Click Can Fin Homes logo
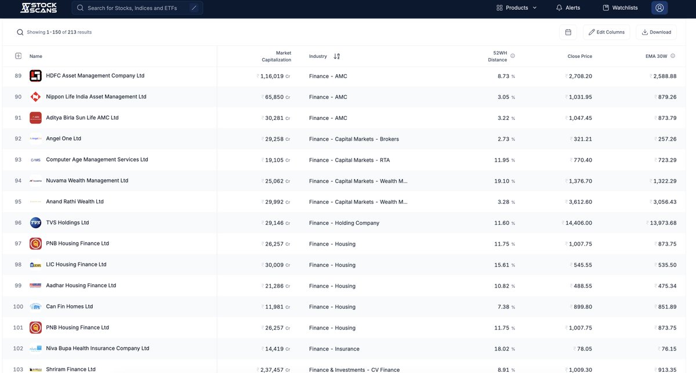 pos(35,306)
